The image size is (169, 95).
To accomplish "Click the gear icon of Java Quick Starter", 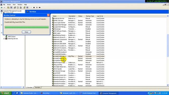I will point(53,23).
